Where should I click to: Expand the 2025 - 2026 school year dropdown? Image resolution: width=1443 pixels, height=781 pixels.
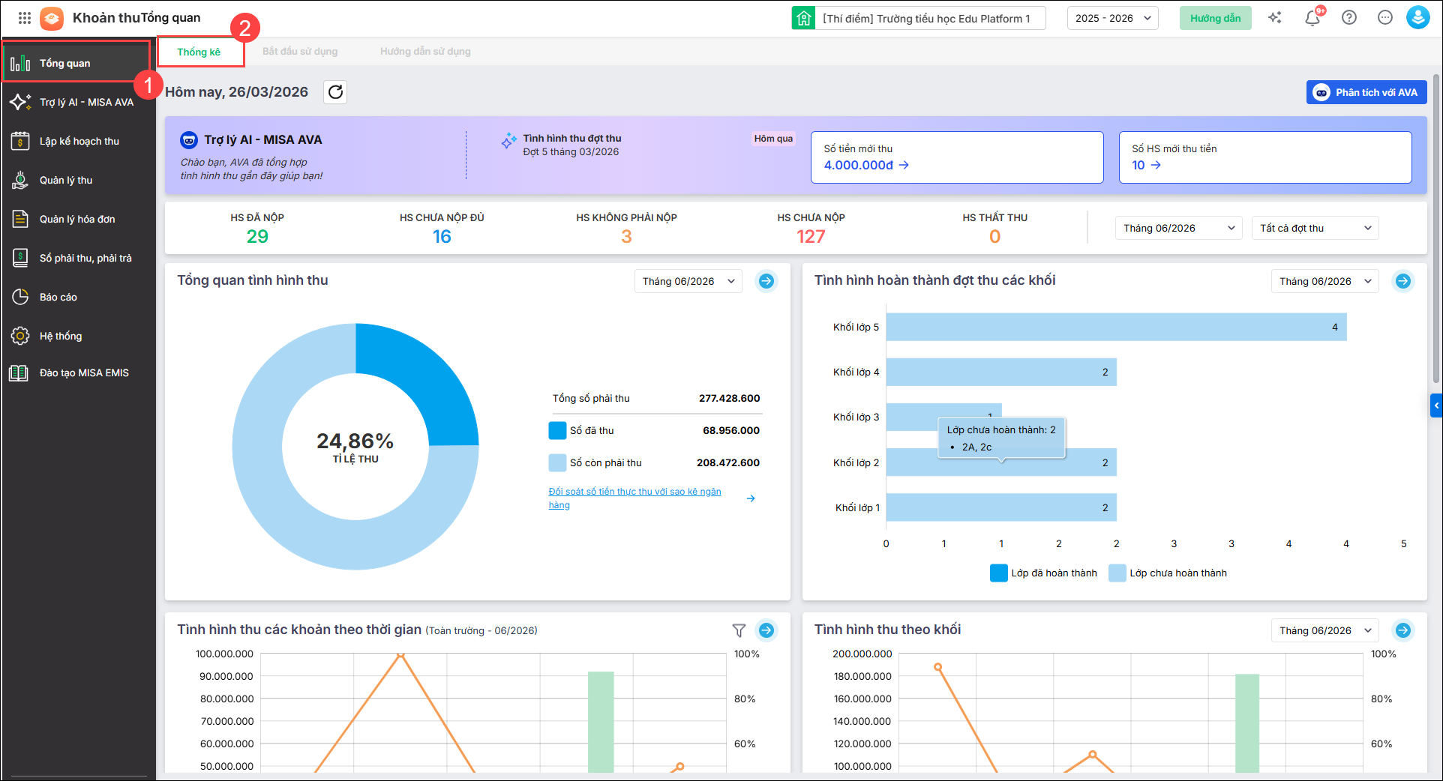tap(1112, 18)
